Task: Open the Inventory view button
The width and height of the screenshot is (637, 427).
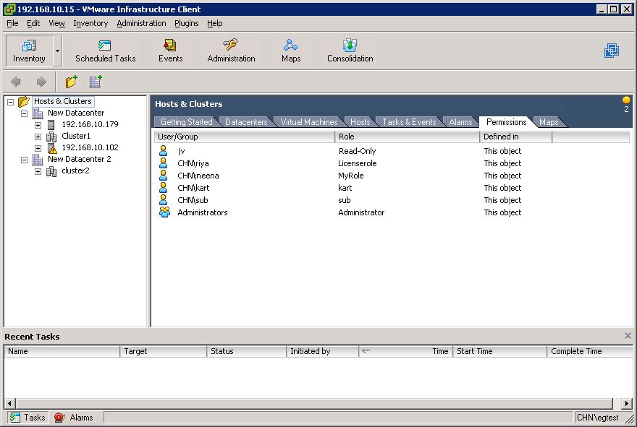Action: point(29,51)
